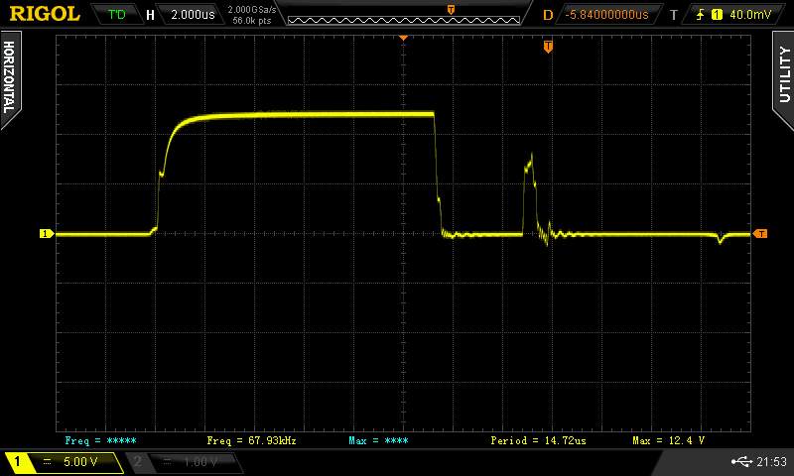This screenshot has height=476, width=794.
Task: Click the Period = 14.72us measurement
Action: click(x=534, y=439)
